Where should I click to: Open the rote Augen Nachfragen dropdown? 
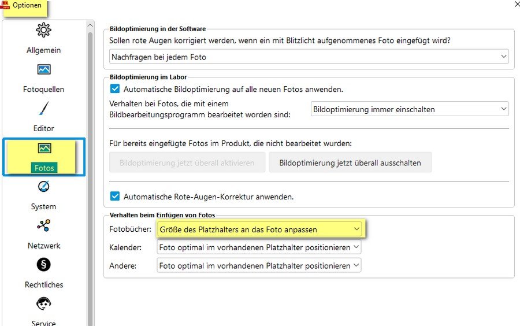click(x=309, y=57)
